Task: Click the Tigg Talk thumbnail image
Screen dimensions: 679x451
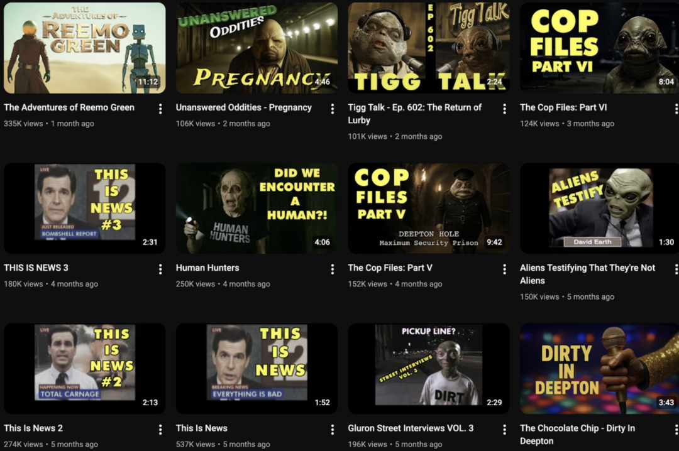Action: coord(429,48)
